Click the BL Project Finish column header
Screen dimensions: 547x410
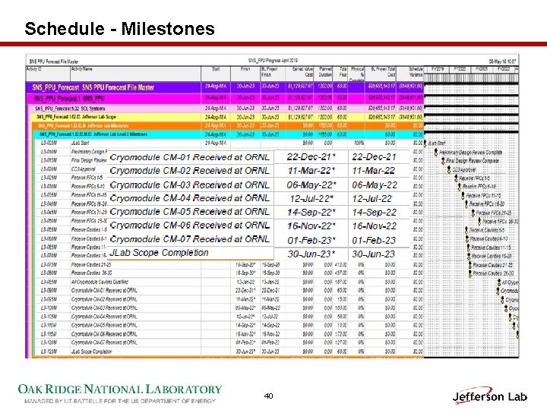click(273, 73)
